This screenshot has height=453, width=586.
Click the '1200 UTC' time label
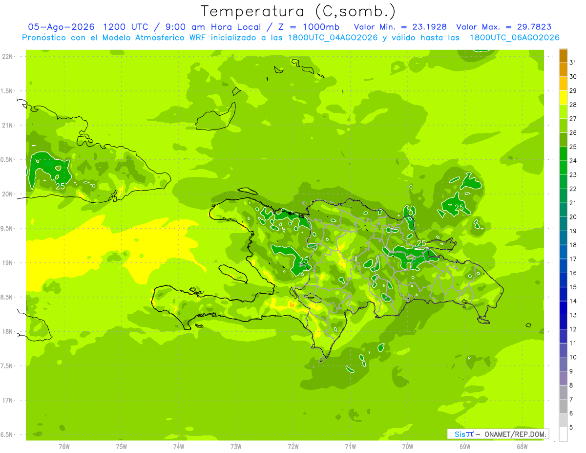(x=127, y=27)
